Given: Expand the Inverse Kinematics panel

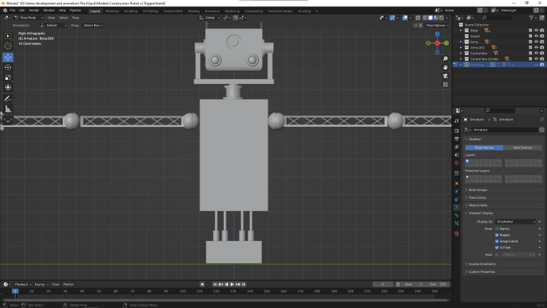Looking at the screenshot, I should tap(483, 265).
